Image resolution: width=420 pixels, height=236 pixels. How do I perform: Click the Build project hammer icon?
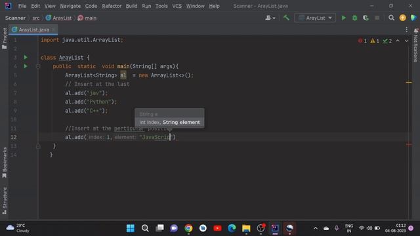click(x=286, y=18)
